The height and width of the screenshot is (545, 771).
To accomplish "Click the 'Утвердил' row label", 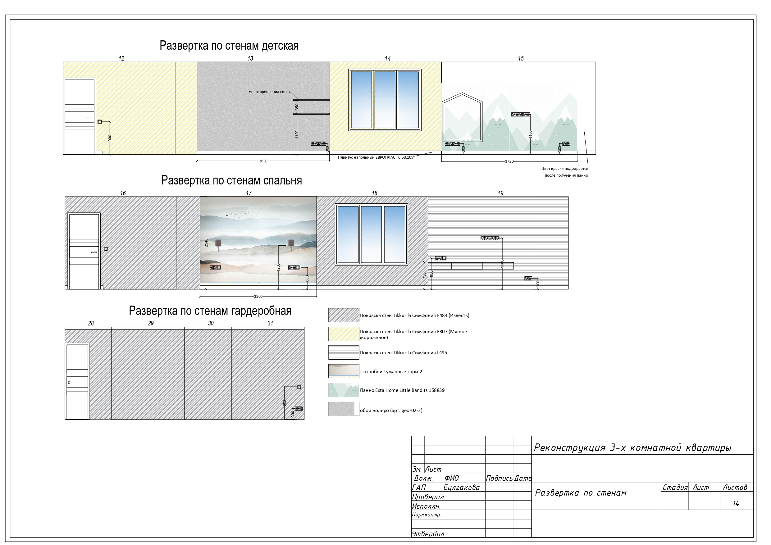I will 428,534.
